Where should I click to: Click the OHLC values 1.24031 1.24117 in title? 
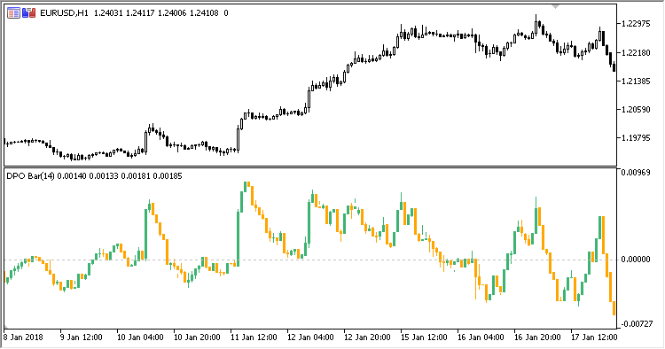click(x=124, y=13)
